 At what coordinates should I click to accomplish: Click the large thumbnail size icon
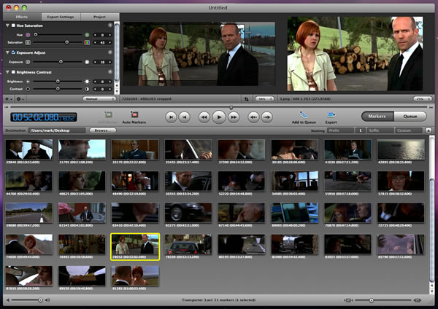418,300
